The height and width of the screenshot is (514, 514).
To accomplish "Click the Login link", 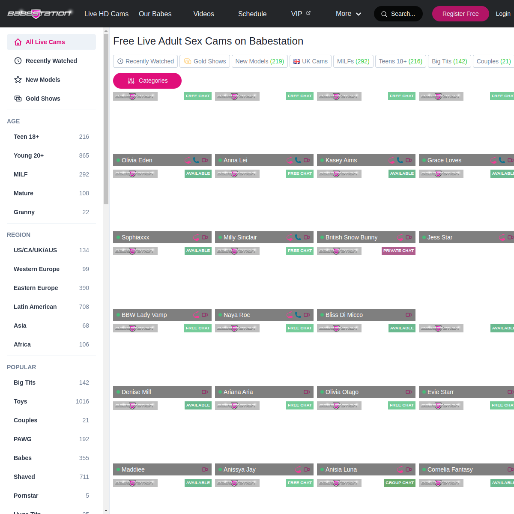I will (x=503, y=14).
